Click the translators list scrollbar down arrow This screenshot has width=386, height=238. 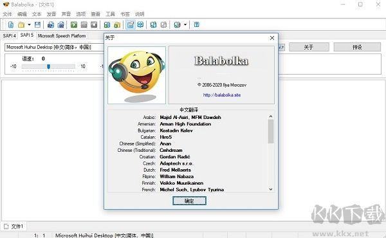coord(271,189)
